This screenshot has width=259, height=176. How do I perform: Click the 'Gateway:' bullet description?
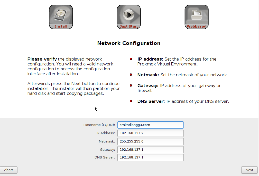[179, 88]
